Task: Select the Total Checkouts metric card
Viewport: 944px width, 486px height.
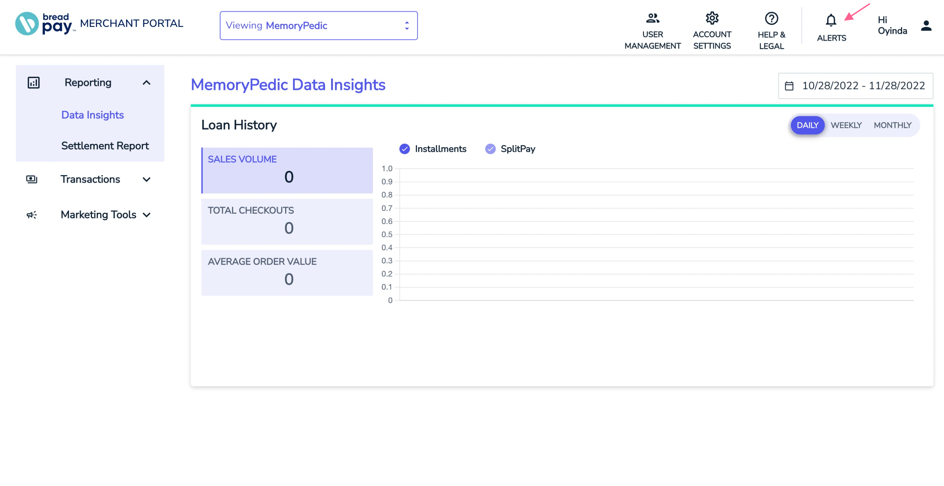Action: tap(287, 221)
